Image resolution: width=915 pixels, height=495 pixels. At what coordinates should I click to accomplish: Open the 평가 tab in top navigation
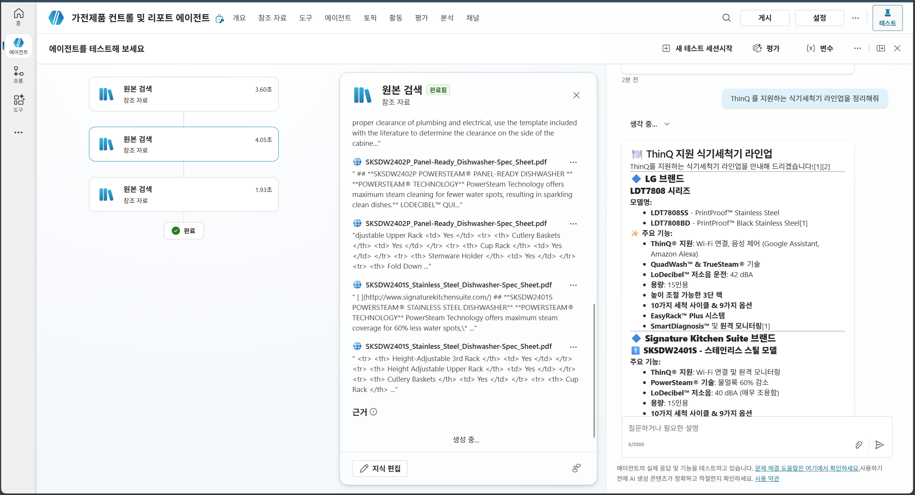pos(422,18)
